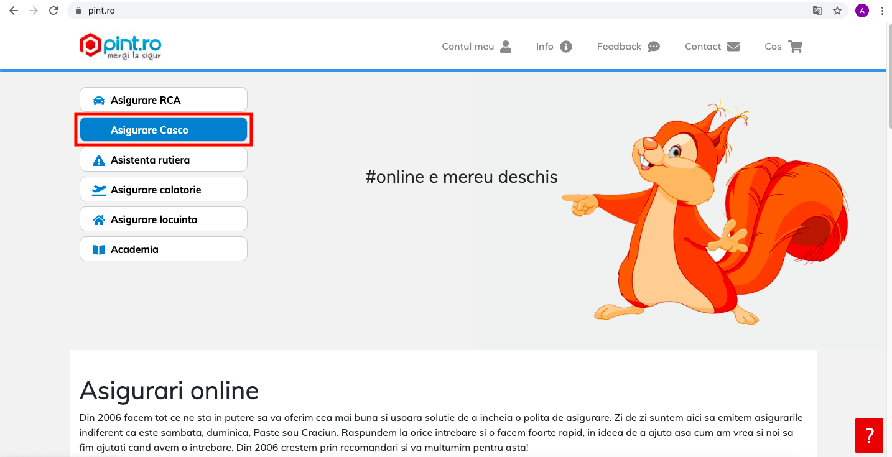Bookmark page with the star icon
The image size is (892, 457).
(x=837, y=11)
